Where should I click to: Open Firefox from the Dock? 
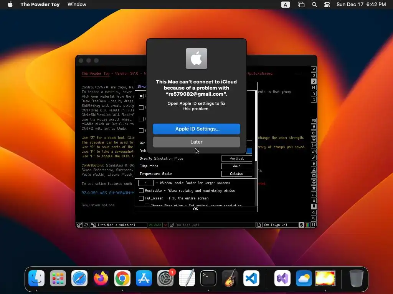[101, 278]
